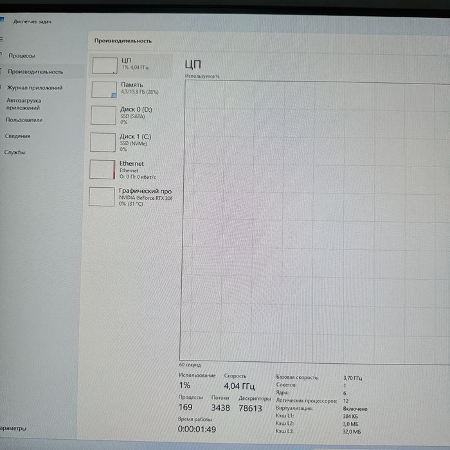
Task: Select the Ethernet performance item
Action: pos(129,170)
